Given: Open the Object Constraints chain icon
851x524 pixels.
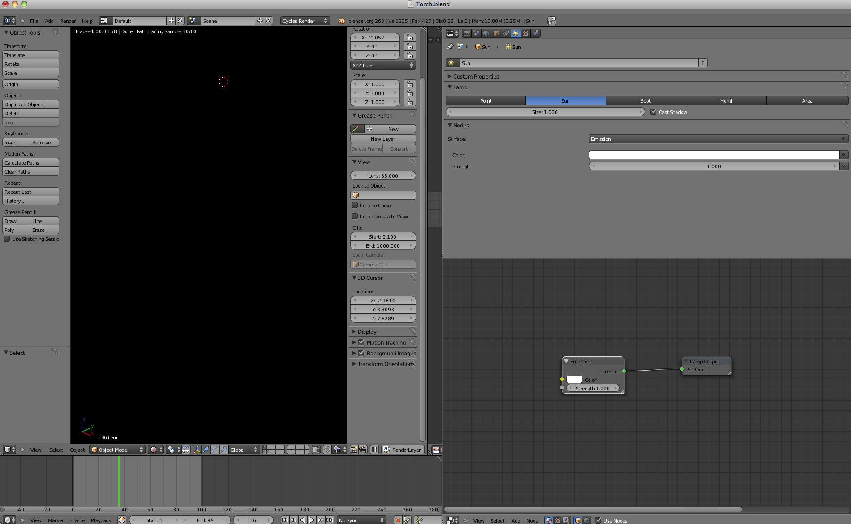Looking at the screenshot, I should pyautogui.click(x=506, y=33).
